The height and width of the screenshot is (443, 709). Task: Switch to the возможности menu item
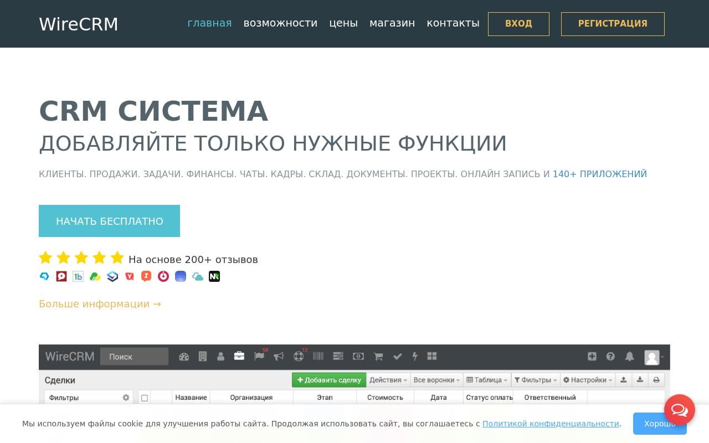pos(280,23)
